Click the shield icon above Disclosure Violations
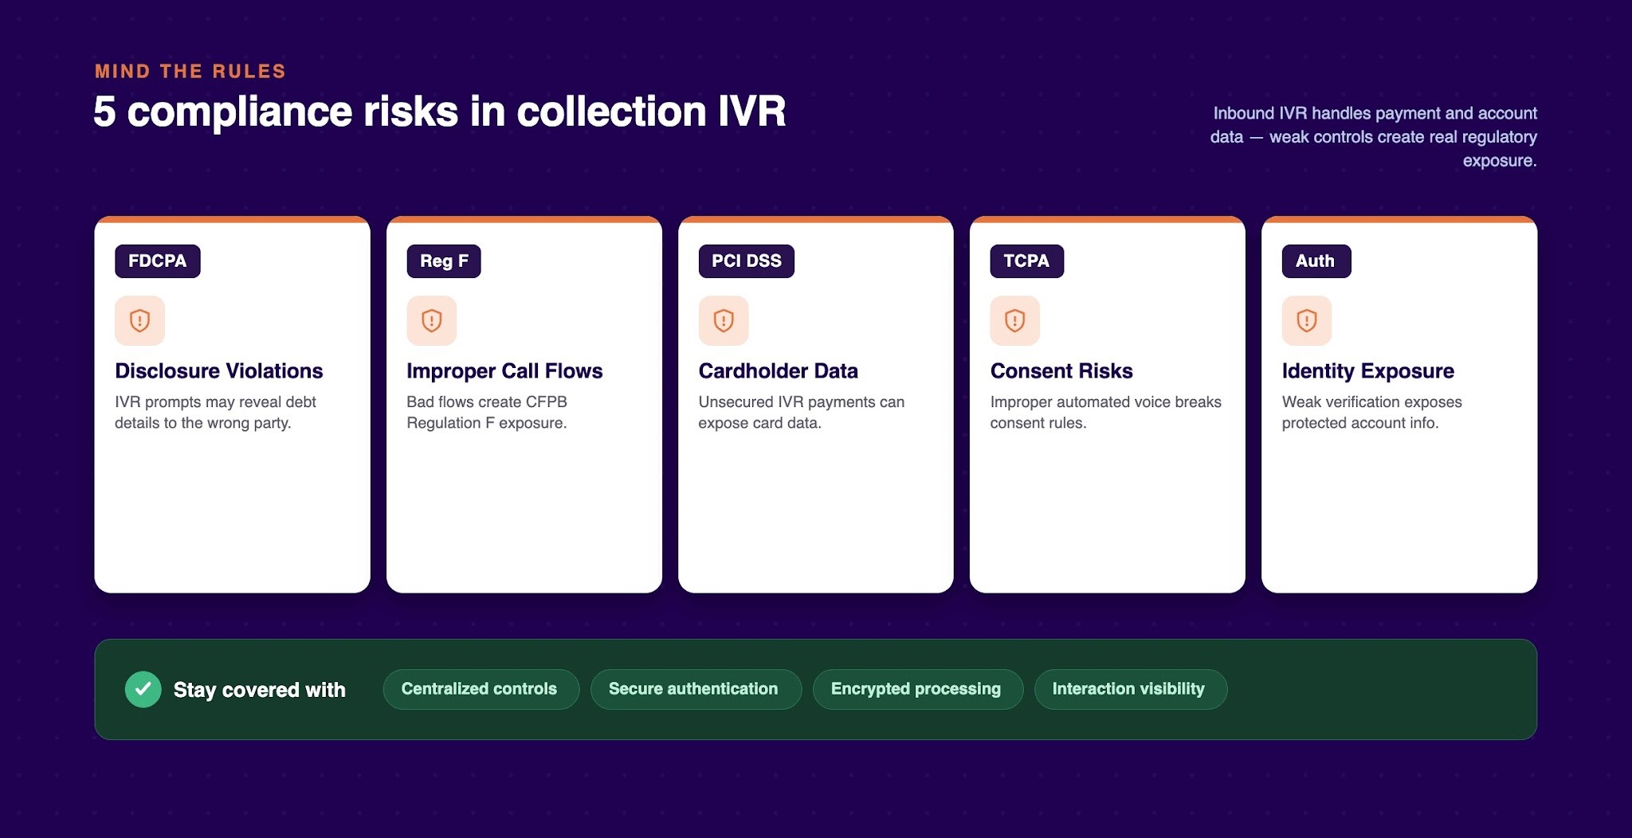The height and width of the screenshot is (838, 1632). [139, 320]
